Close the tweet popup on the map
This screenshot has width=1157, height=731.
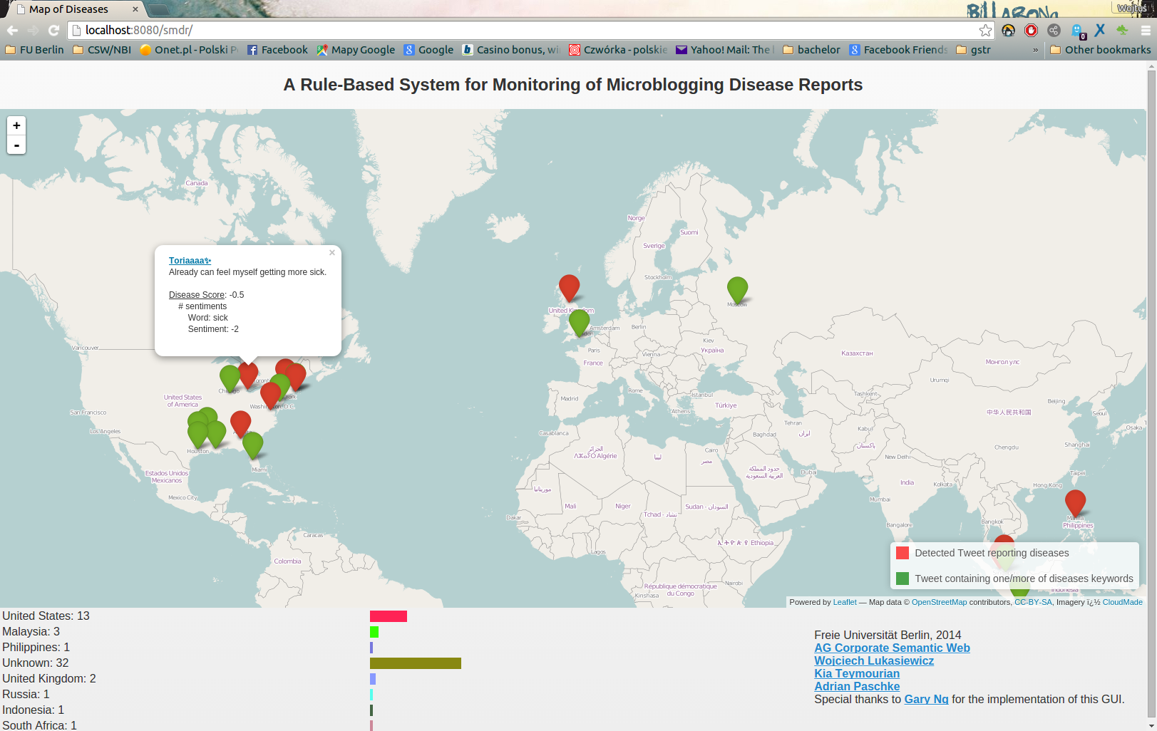click(331, 253)
